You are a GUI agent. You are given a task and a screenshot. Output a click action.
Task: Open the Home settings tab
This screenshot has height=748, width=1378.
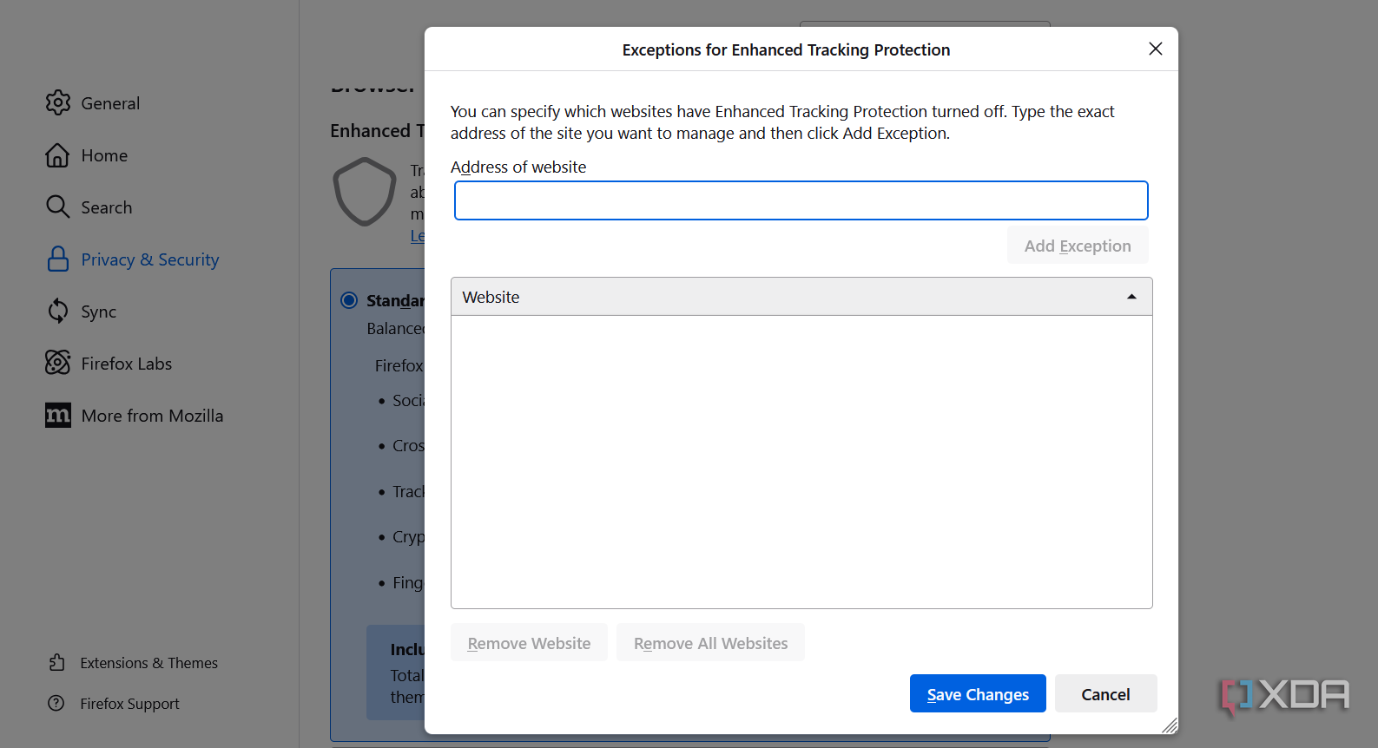[x=104, y=155]
